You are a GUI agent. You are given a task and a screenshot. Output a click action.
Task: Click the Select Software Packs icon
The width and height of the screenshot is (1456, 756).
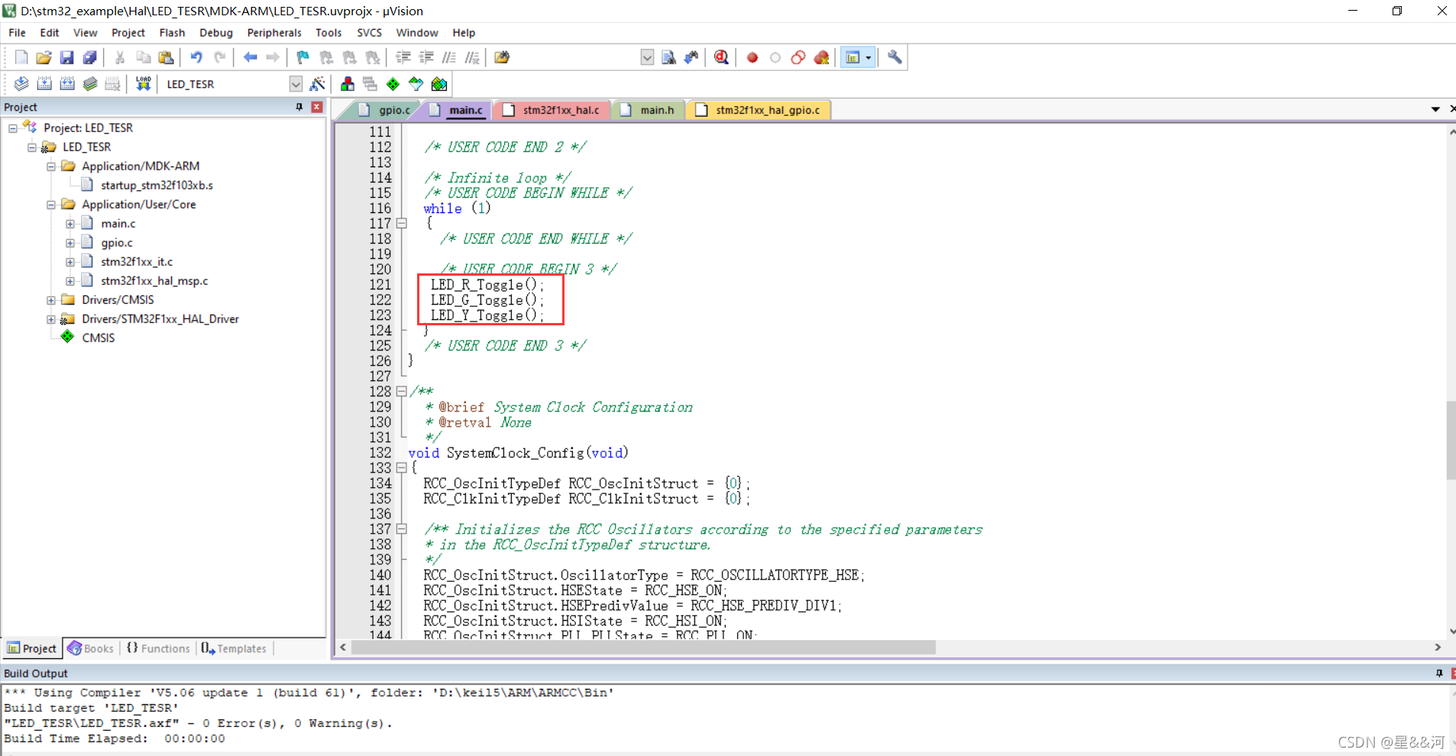coord(416,84)
